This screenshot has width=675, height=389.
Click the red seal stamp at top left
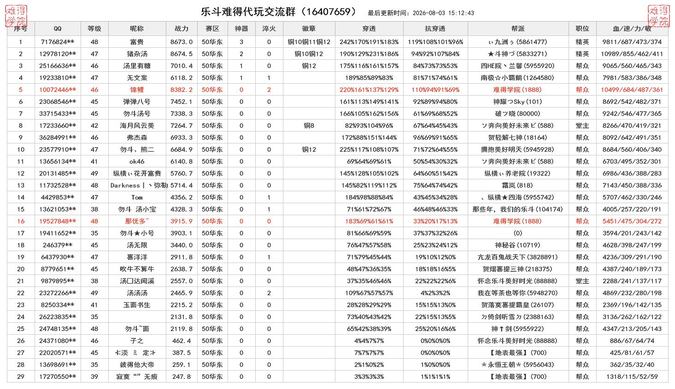click(x=16, y=16)
